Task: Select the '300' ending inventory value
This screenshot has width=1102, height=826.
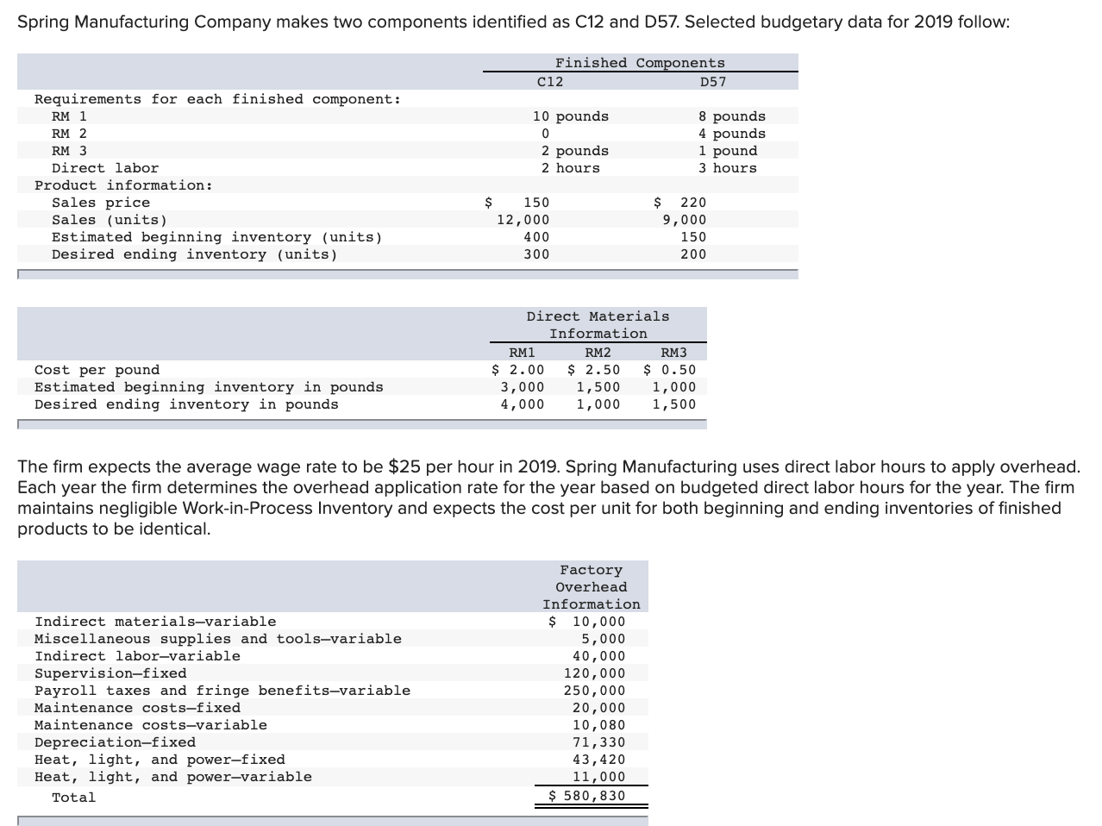Action: coord(536,254)
